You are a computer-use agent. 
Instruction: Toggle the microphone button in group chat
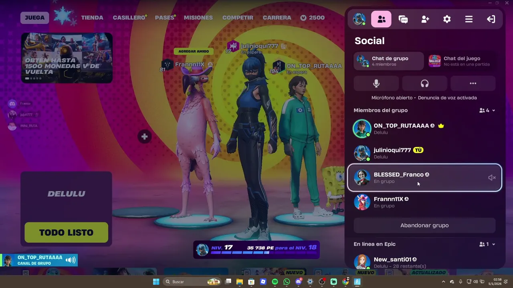click(376, 84)
